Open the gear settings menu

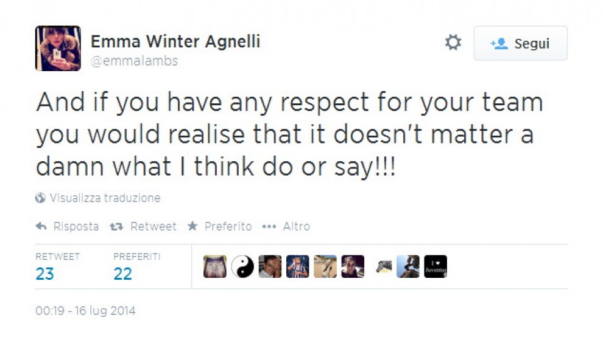point(453,43)
